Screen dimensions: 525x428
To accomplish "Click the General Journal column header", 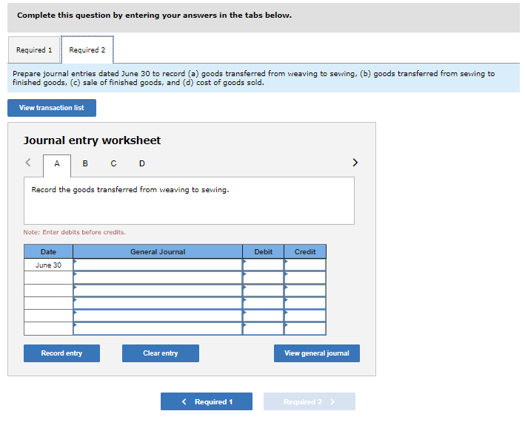I will pyautogui.click(x=158, y=251).
